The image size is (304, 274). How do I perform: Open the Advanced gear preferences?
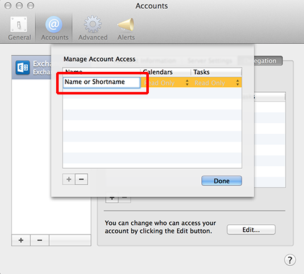(x=93, y=28)
